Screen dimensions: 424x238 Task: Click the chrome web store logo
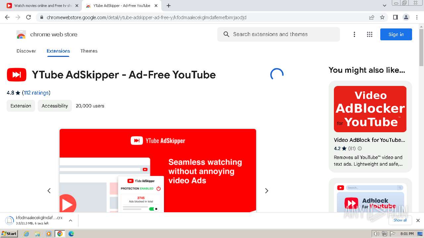coord(47,34)
